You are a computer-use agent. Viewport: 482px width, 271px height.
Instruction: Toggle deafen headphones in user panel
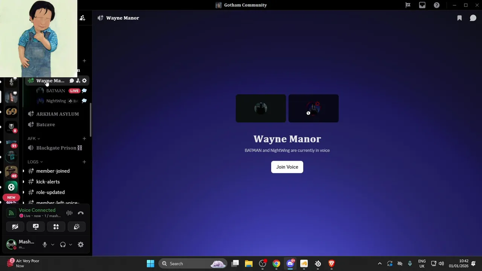coord(63,245)
